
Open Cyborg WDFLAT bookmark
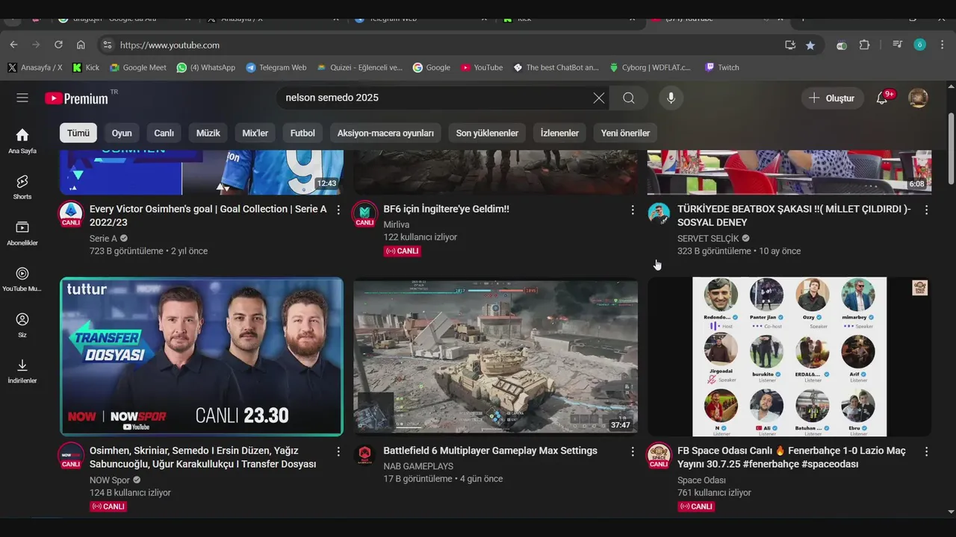651,67
